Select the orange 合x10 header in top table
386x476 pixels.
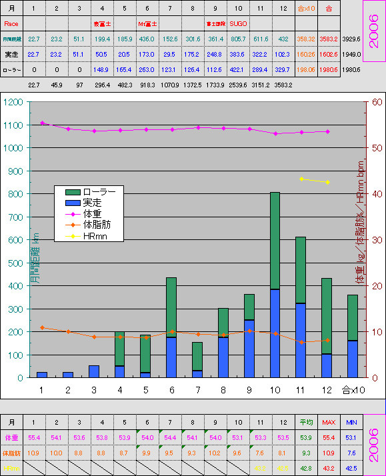[x=306, y=9]
